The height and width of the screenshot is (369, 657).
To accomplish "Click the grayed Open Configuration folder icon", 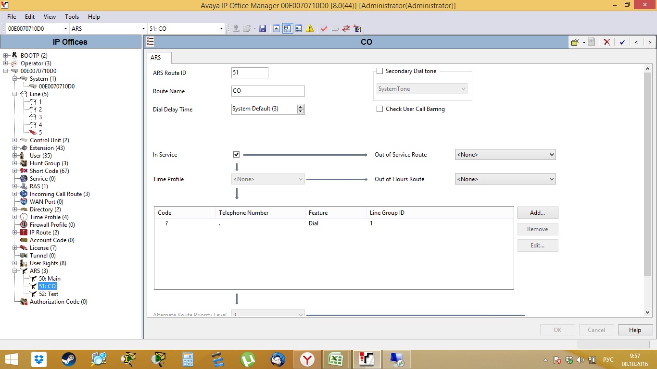I will click(247, 29).
